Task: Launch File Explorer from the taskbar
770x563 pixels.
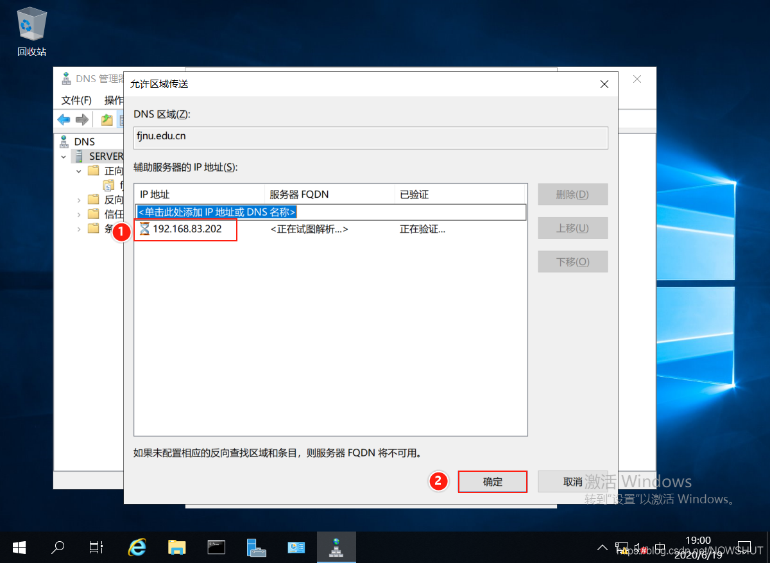Action: 176,547
